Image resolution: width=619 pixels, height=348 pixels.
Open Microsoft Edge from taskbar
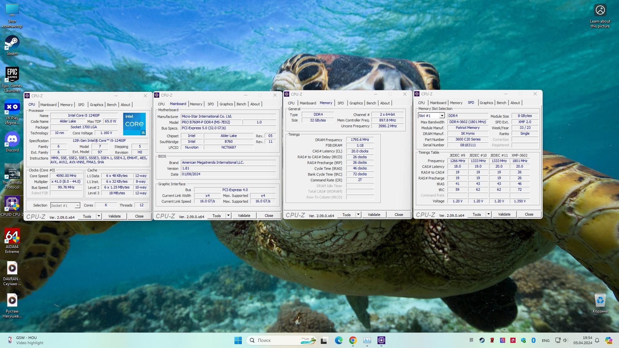coord(339,340)
